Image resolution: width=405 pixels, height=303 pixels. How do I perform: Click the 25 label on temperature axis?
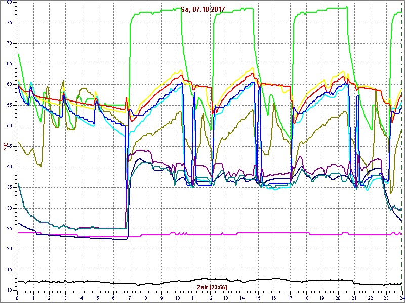click(8, 228)
